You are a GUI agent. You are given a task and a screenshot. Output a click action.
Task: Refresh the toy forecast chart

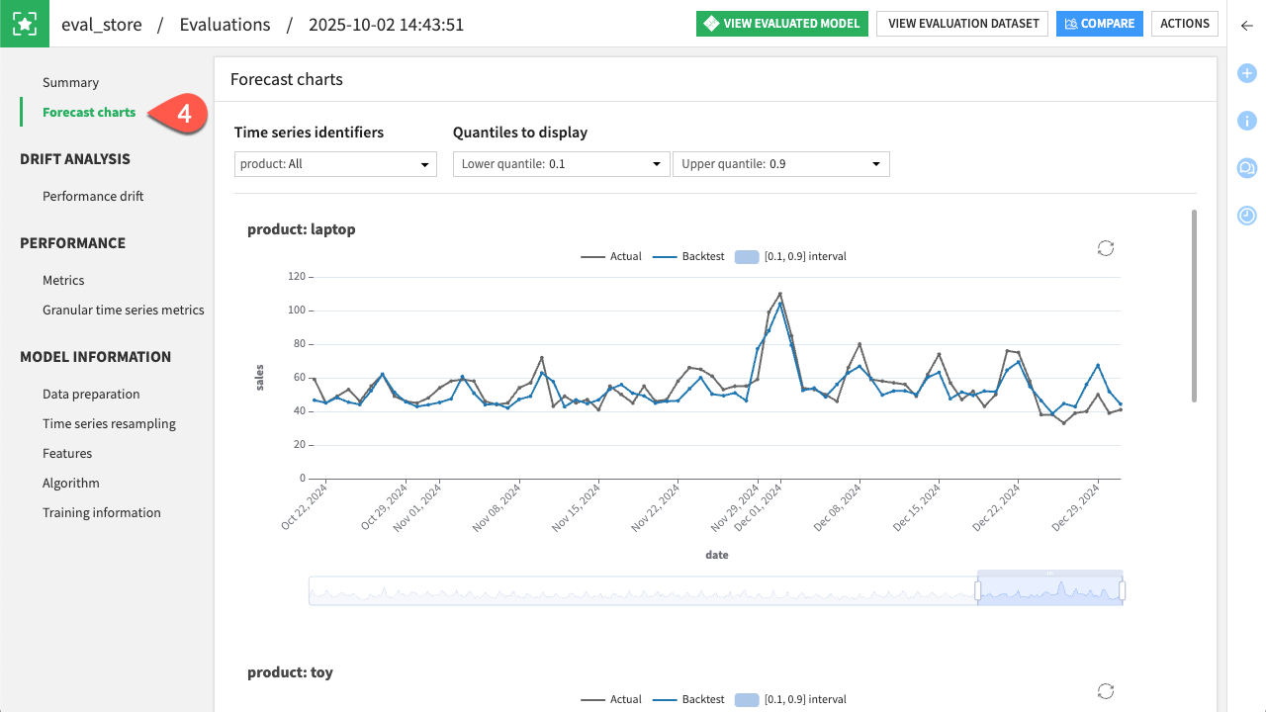[x=1105, y=691]
